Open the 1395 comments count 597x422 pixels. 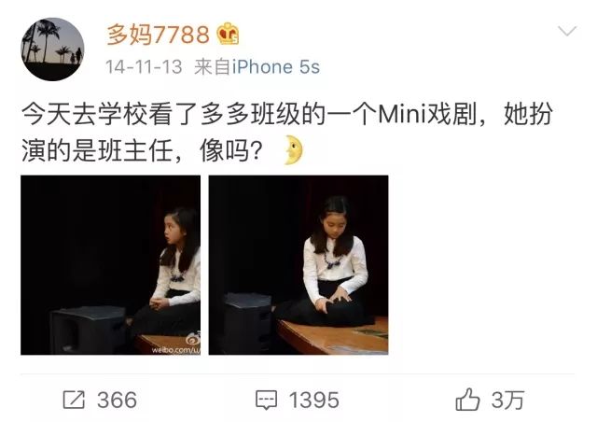pyautogui.click(x=314, y=401)
